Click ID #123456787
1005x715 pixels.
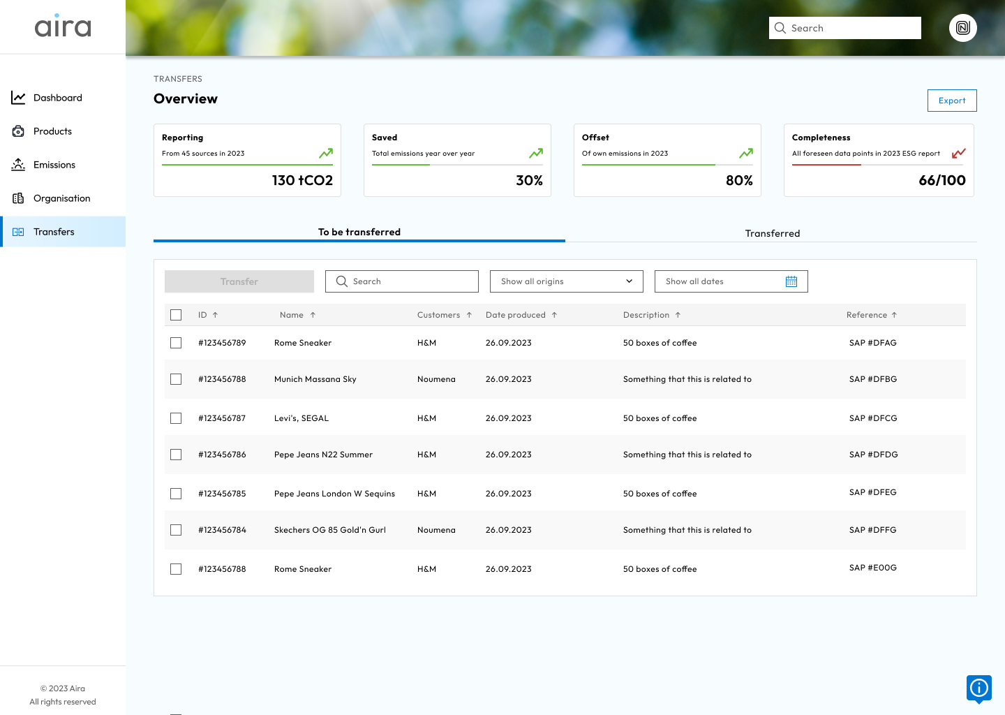[222, 418]
